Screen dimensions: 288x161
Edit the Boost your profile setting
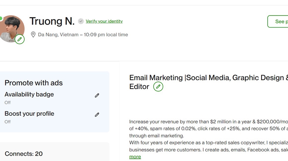[x=97, y=115]
